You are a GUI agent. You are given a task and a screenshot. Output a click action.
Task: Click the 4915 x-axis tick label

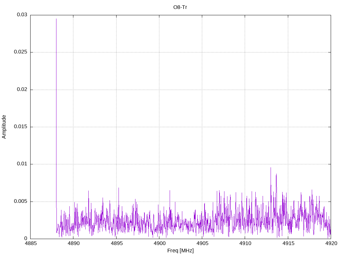[288, 243]
